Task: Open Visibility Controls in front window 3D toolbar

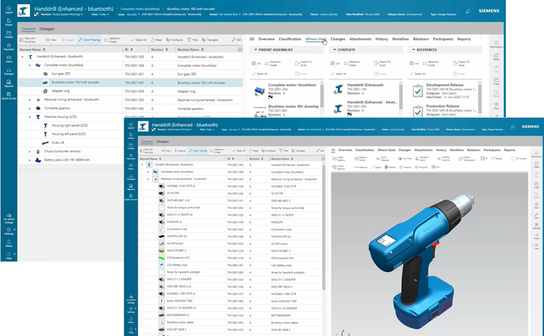Action: pyautogui.click(x=443, y=159)
